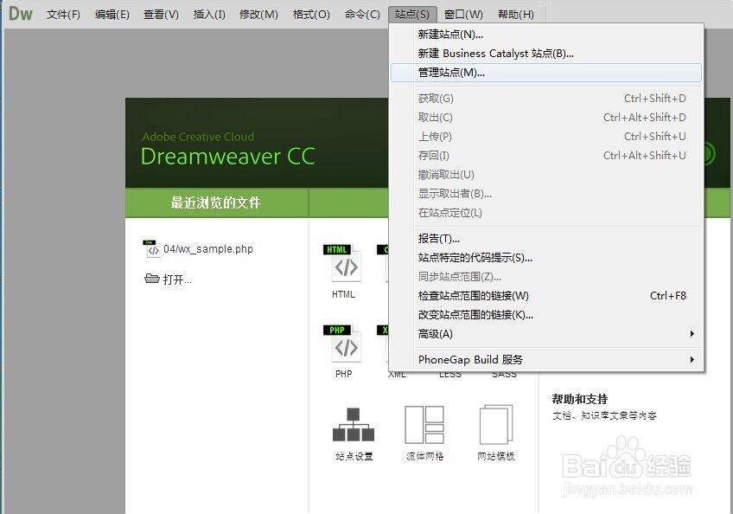
Task: Open the 格式(O) menu
Action: [312, 15]
